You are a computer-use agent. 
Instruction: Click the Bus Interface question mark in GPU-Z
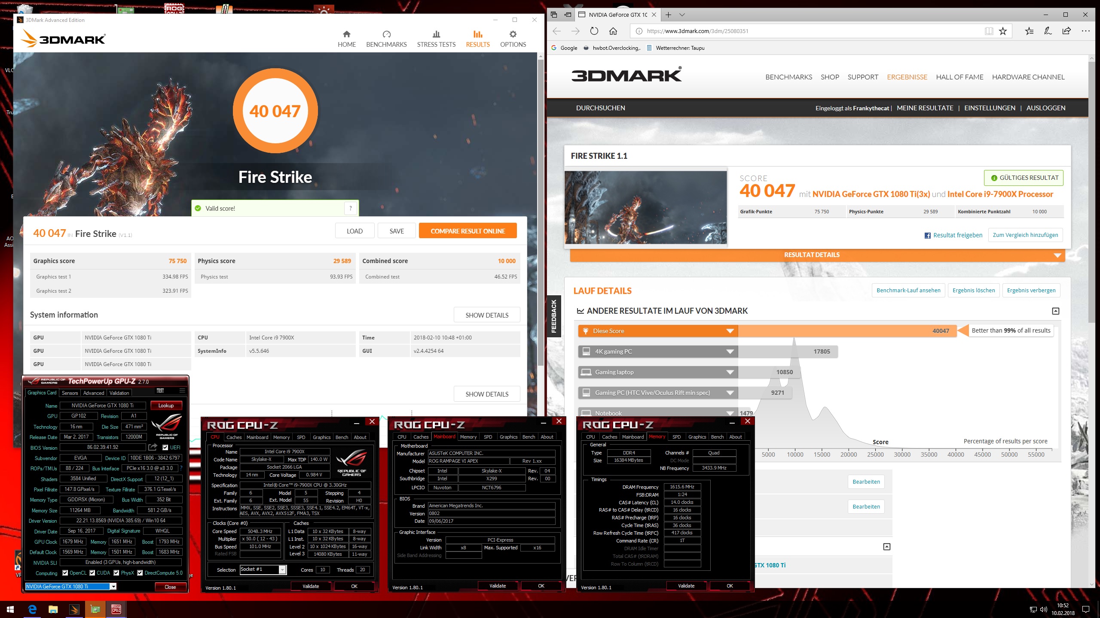pos(181,468)
